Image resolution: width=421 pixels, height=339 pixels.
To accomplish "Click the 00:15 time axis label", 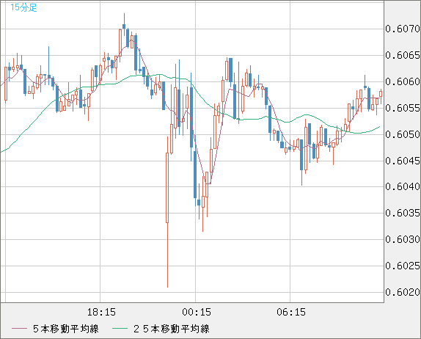I will 197,312.
